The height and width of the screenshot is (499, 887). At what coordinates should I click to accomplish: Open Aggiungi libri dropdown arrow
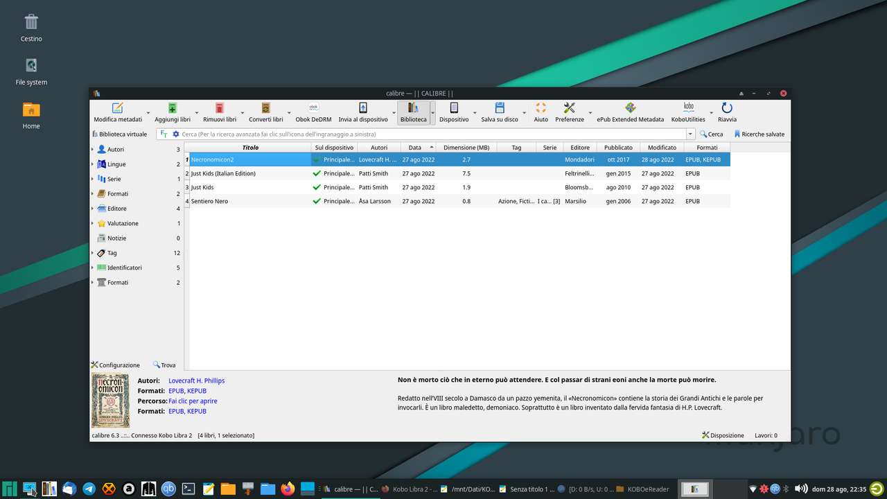pyautogui.click(x=196, y=112)
